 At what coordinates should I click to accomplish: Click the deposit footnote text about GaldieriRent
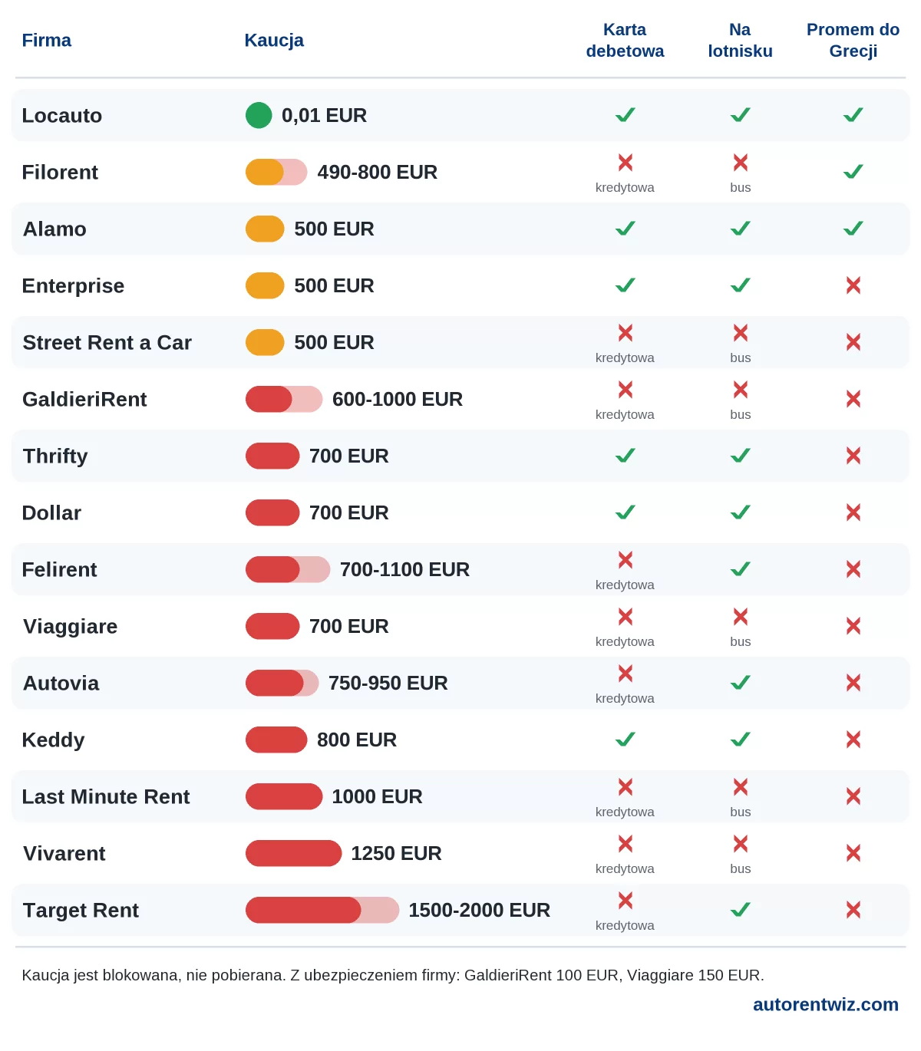393,975
